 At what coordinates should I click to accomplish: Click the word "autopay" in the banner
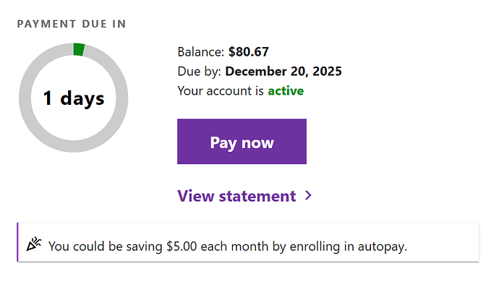(x=383, y=247)
